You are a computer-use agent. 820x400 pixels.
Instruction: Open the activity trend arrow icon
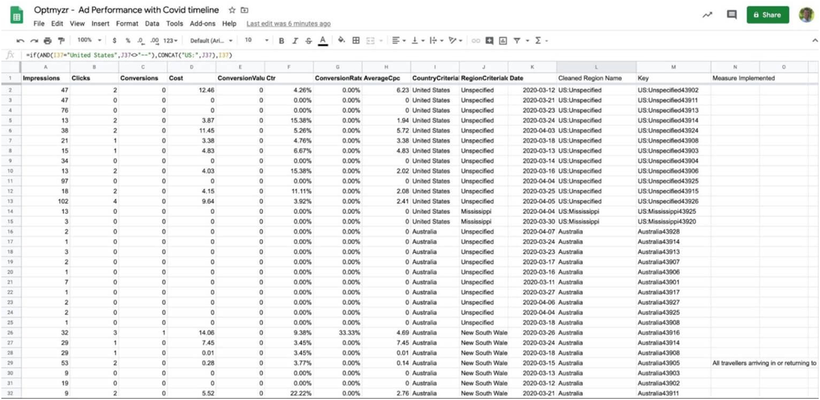click(x=708, y=14)
